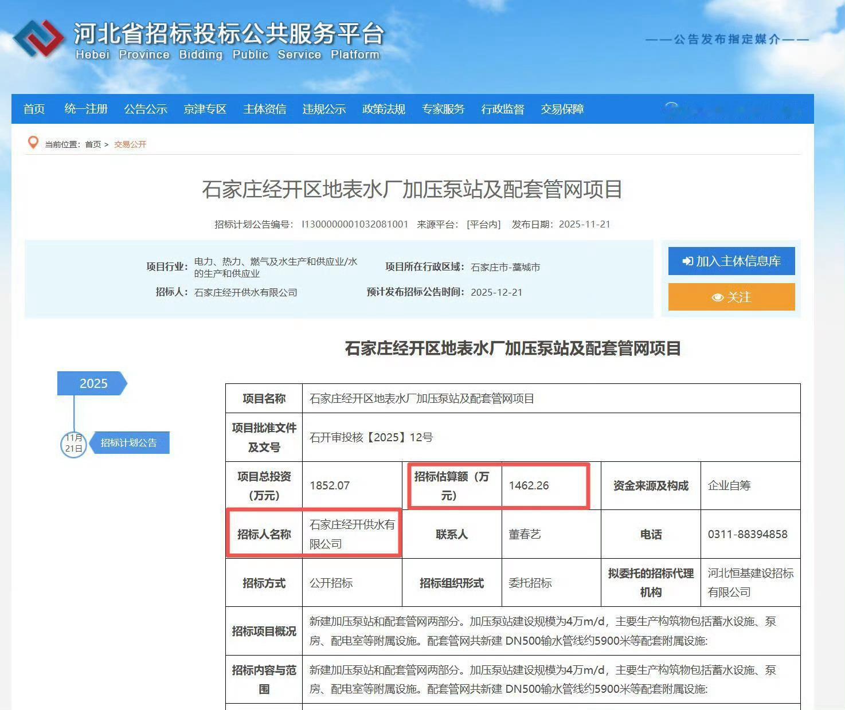Click the region text 石家庄市-藁城市

(505, 267)
